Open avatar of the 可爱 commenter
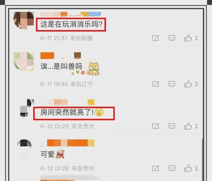Viewport: 212px width, 181px height. (x=24, y=149)
